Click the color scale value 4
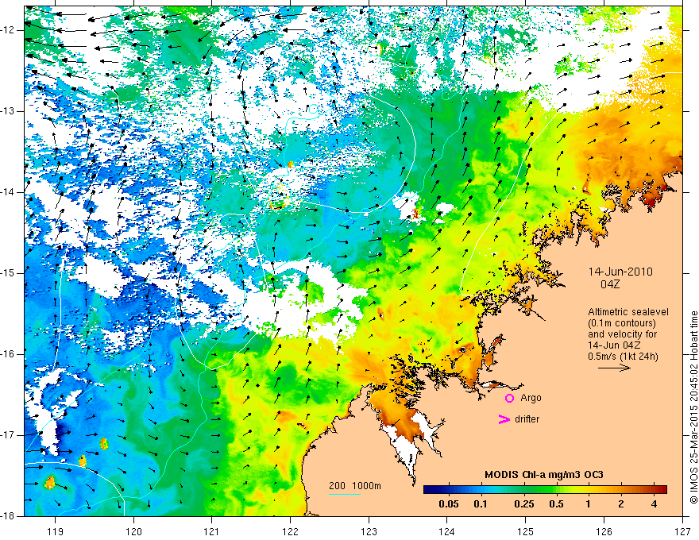Viewport: 699px width, 540px height. click(x=654, y=504)
